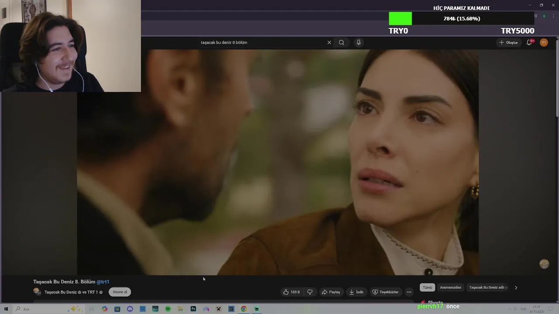Image resolution: width=559 pixels, height=314 pixels.
Task: Open Photoshop from the taskbar
Action: point(193,309)
